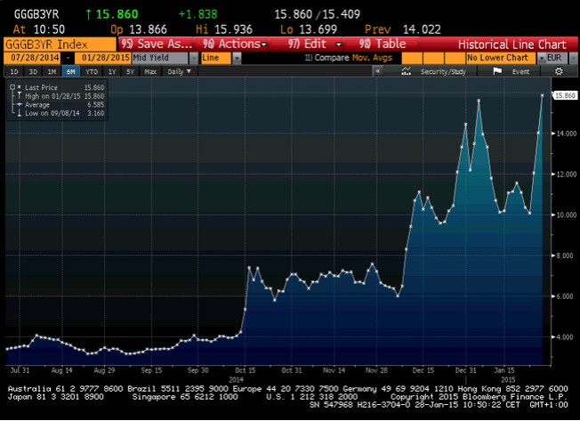Open the Daily periodicity dropdown
The image size is (580, 421).
(179, 71)
